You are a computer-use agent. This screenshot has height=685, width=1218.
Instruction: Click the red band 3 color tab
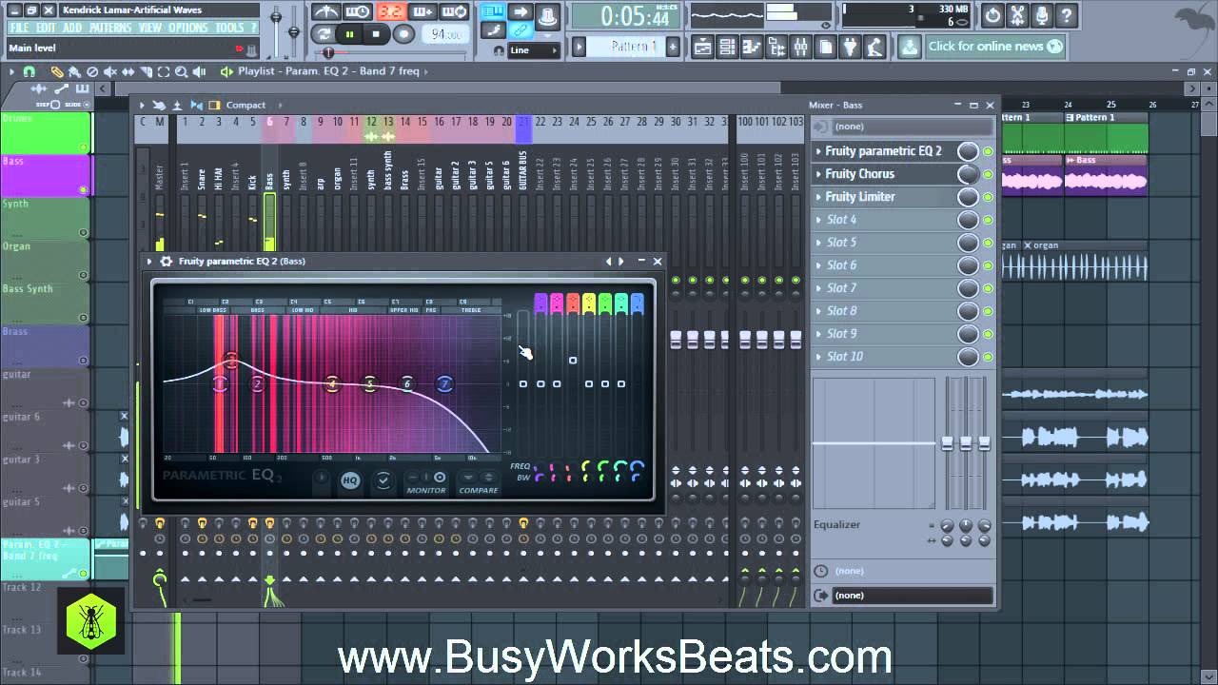(573, 303)
